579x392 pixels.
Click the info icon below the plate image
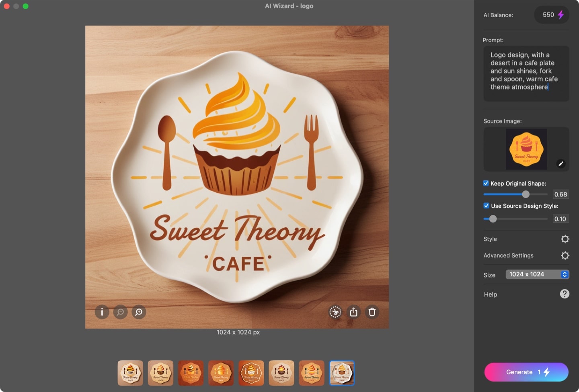click(x=102, y=312)
